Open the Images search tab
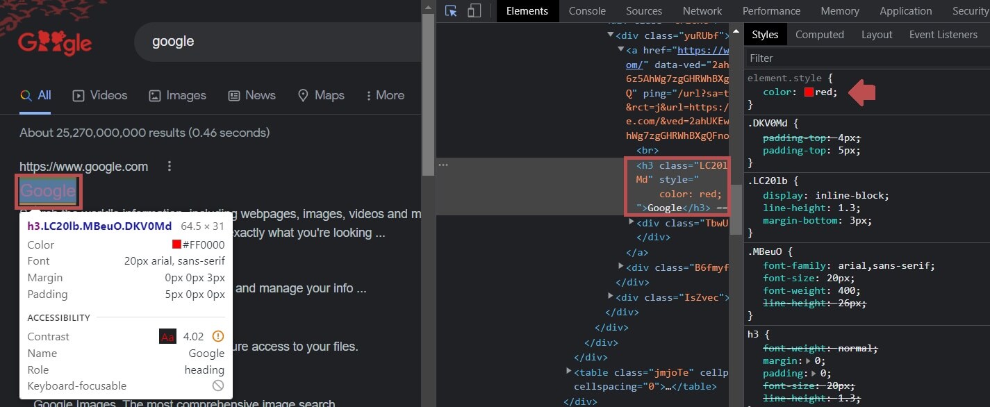990x407 pixels. (178, 95)
